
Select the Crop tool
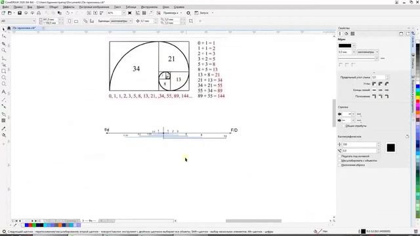coord(4,43)
